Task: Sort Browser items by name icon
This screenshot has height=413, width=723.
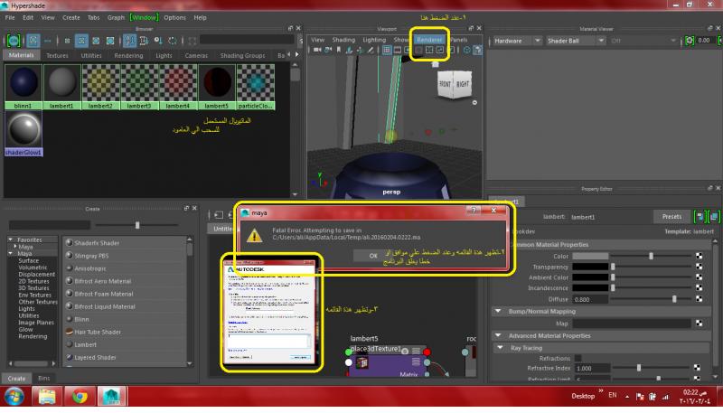Action: click(129, 41)
